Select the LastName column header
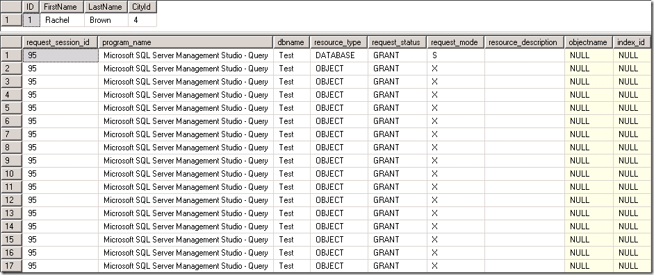 [x=106, y=7]
